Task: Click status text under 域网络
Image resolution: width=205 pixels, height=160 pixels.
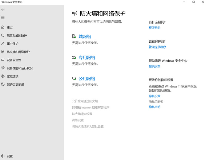Action: (x=85, y=43)
